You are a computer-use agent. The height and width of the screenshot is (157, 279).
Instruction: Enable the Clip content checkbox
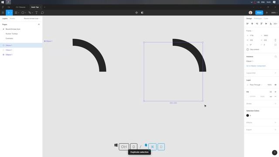248,49
